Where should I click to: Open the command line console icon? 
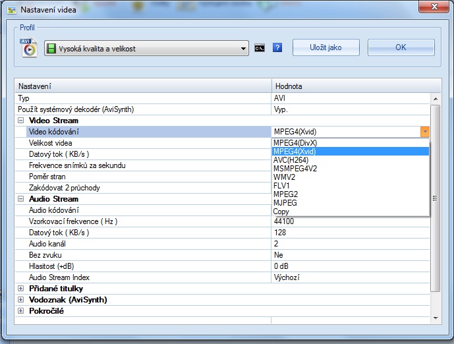tap(260, 48)
